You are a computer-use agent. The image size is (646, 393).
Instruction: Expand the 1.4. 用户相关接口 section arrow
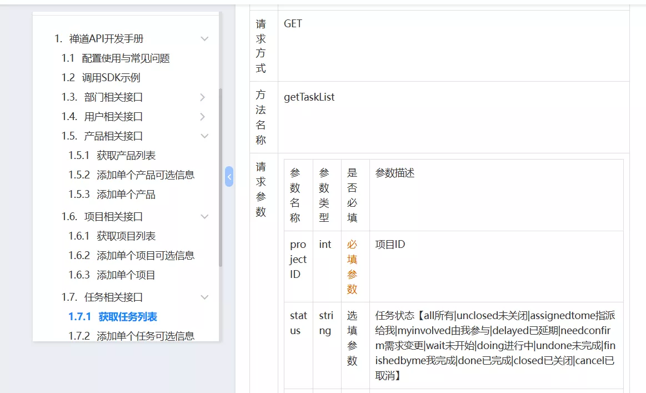coord(203,117)
